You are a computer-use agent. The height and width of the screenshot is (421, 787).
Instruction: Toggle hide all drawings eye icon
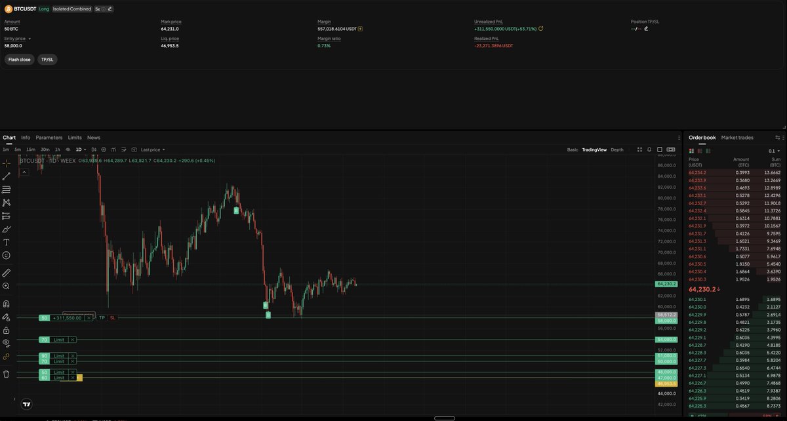(x=7, y=343)
